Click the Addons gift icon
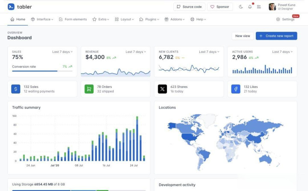 (x=166, y=19)
